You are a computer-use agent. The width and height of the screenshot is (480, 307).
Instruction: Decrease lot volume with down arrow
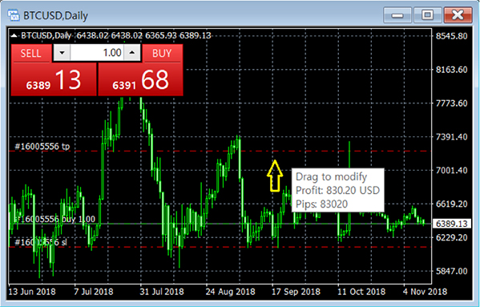point(63,53)
